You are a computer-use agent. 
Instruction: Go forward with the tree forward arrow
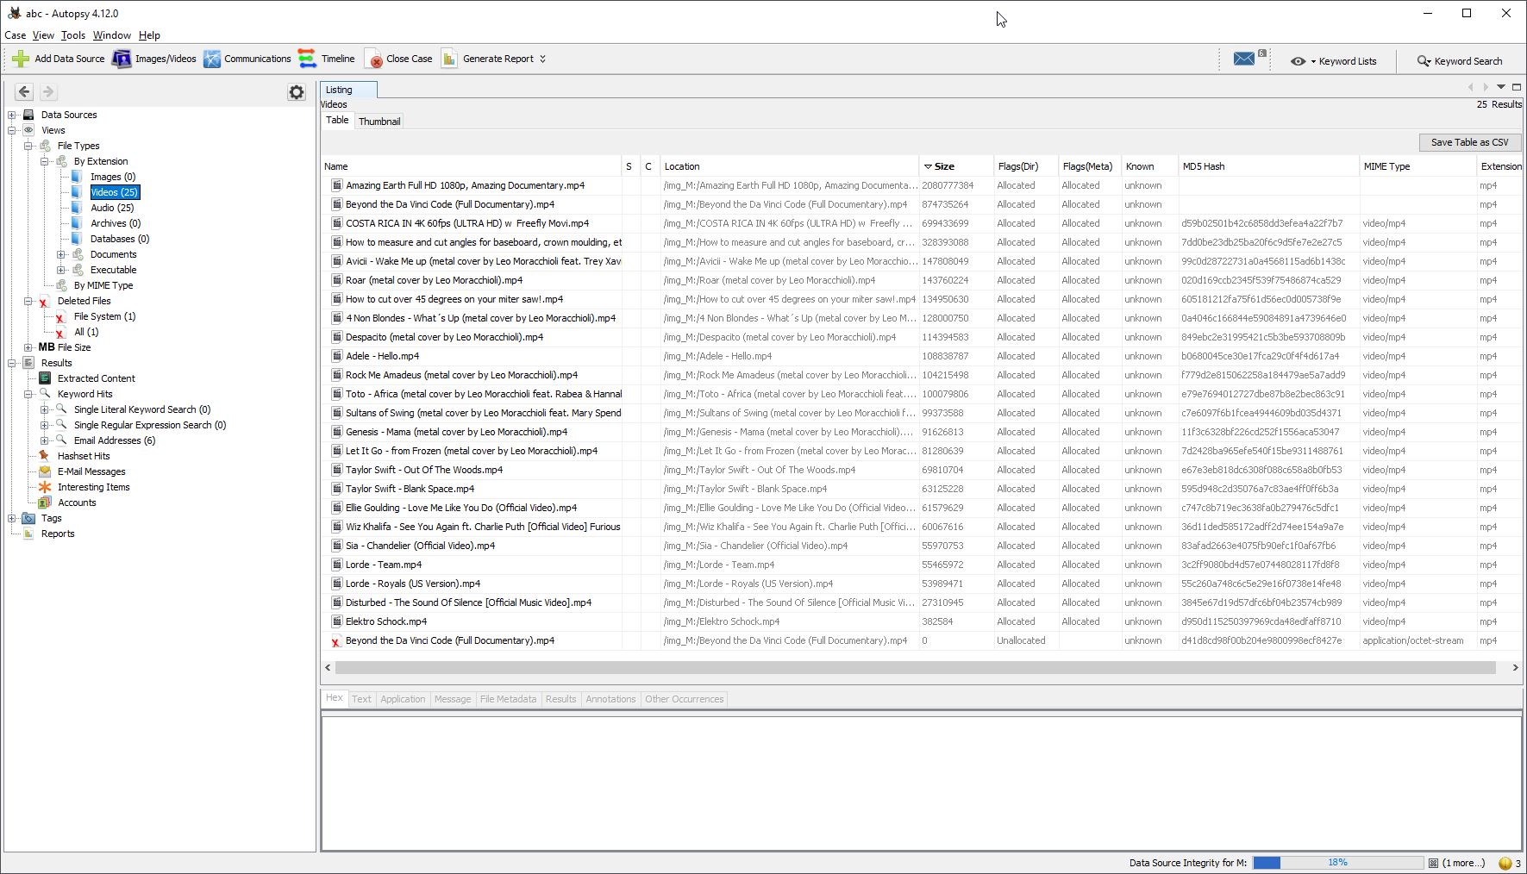click(48, 91)
